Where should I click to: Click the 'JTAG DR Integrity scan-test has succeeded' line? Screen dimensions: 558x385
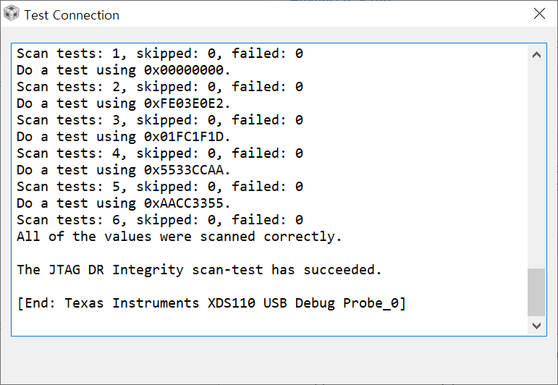[x=199, y=270]
